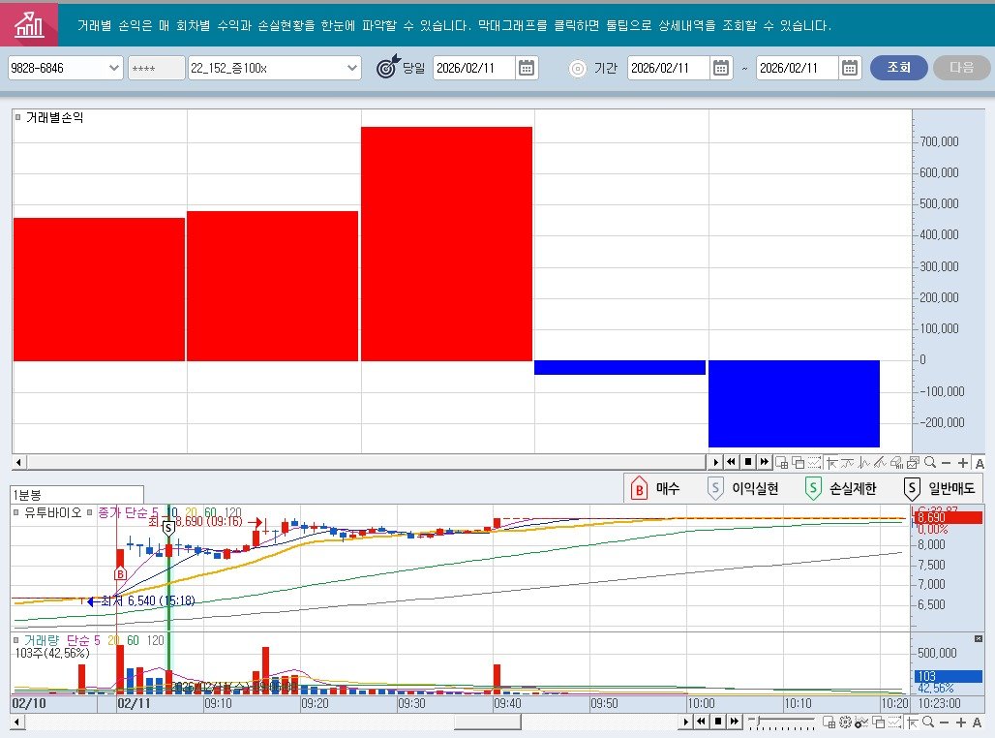Click the tallest red profit bar

pos(446,243)
